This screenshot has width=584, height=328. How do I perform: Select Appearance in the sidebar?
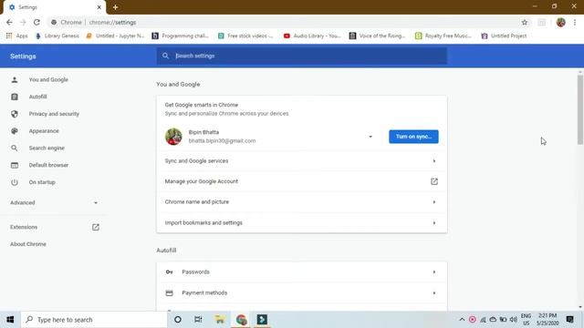tap(44, 131)
